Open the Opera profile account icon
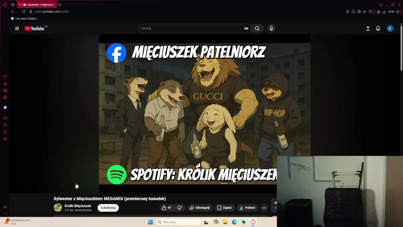The width and height of the screenshot is (403, 227). tap(378, 12)
